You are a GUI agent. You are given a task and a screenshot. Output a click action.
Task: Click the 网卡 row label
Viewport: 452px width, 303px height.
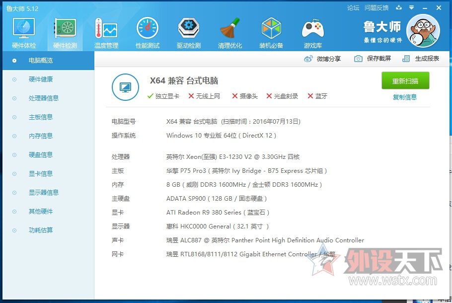[x=118, y=254]
